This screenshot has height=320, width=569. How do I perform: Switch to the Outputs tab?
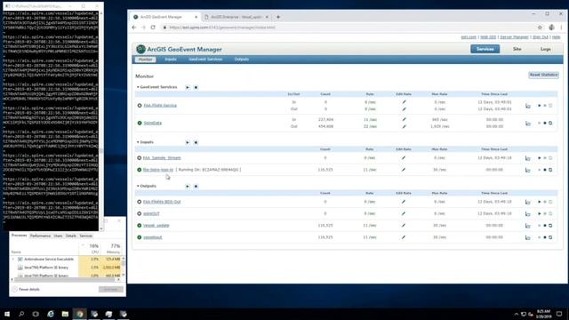(x=242, y=60)
